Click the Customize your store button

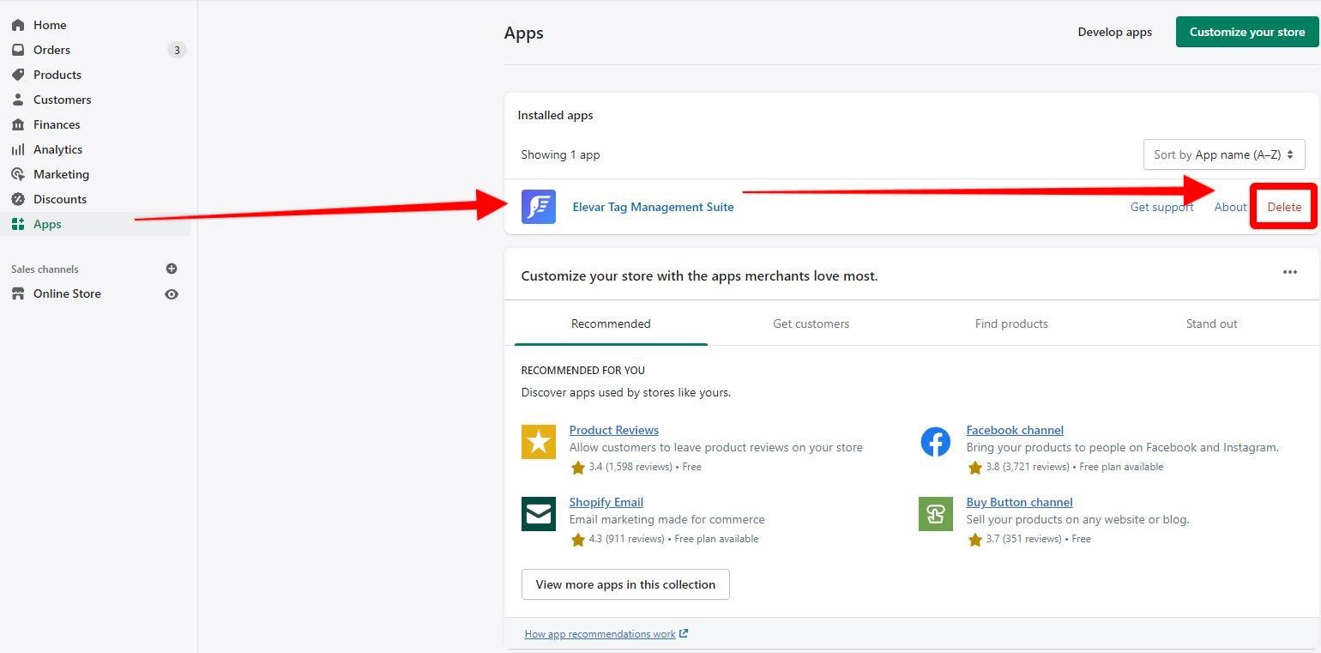coord(1247,32)
